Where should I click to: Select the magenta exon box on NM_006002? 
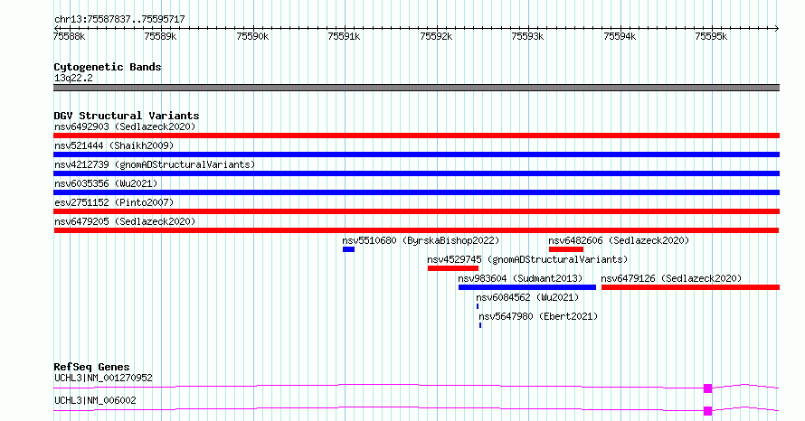[707, 411]
